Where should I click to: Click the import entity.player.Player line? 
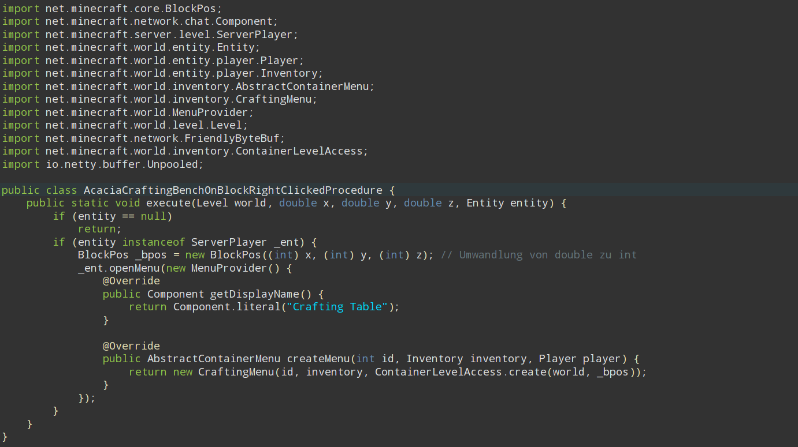(x=153, y=61)
